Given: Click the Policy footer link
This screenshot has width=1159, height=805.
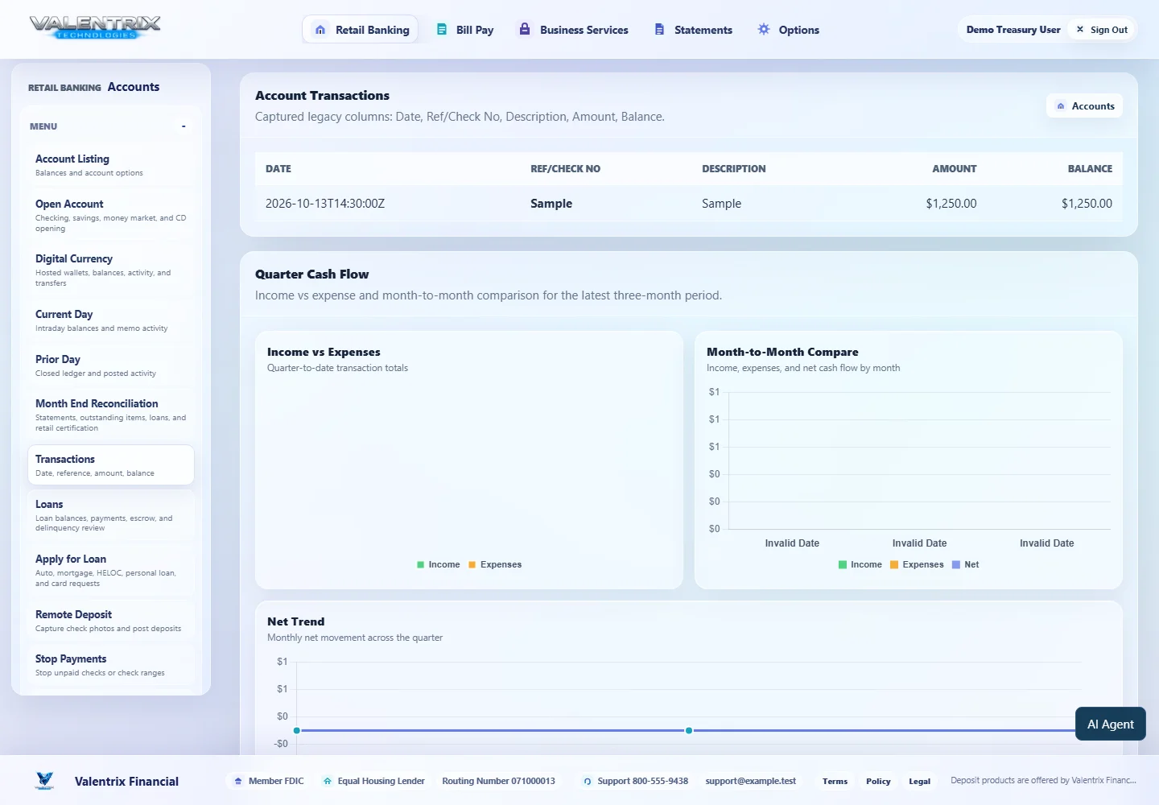Looking at the screenshot, I should pyautogui.click(x=878, y=781).
